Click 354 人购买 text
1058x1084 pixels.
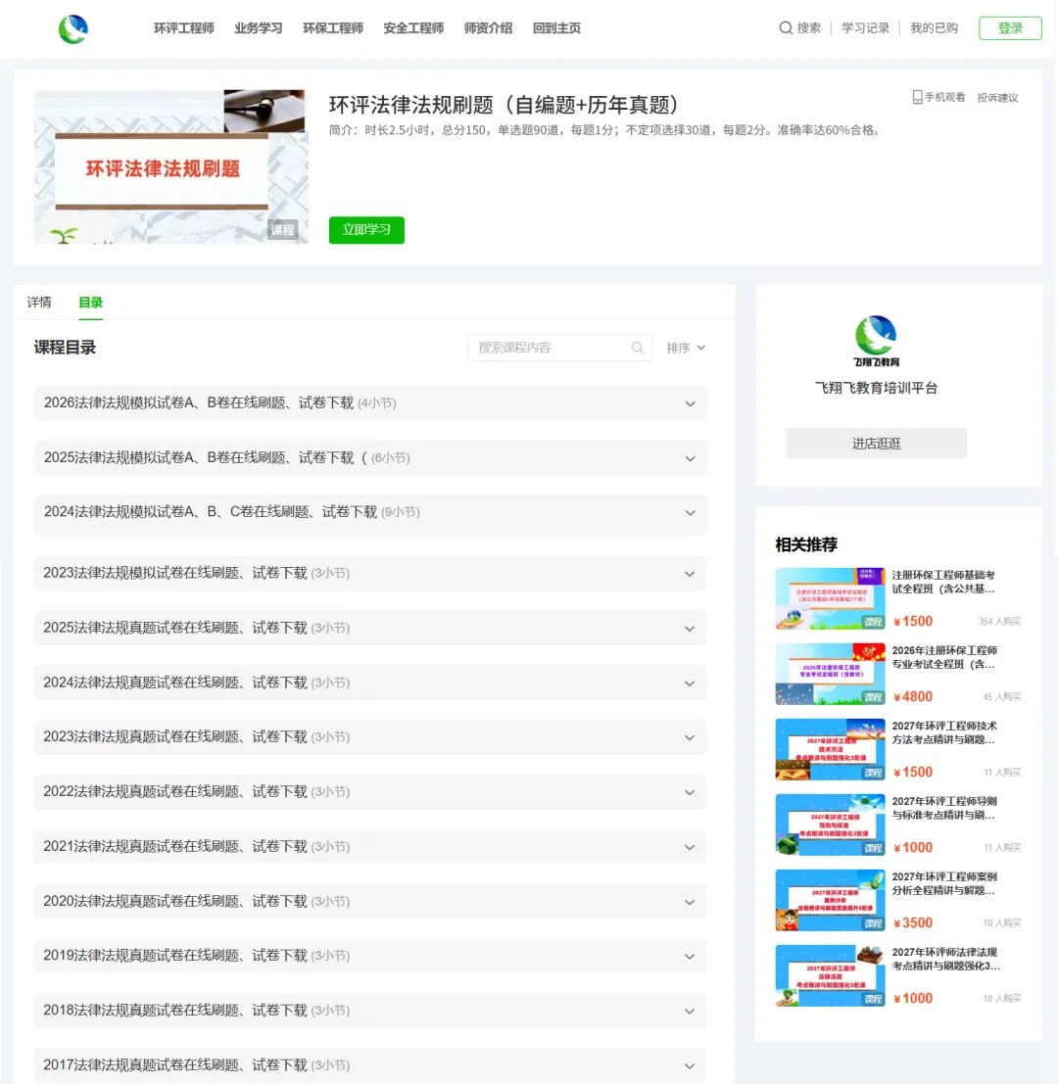(x=999, y=622)
